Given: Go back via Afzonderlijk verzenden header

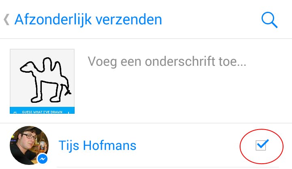Looking at the screenshot, I should (x=88, y=19).
